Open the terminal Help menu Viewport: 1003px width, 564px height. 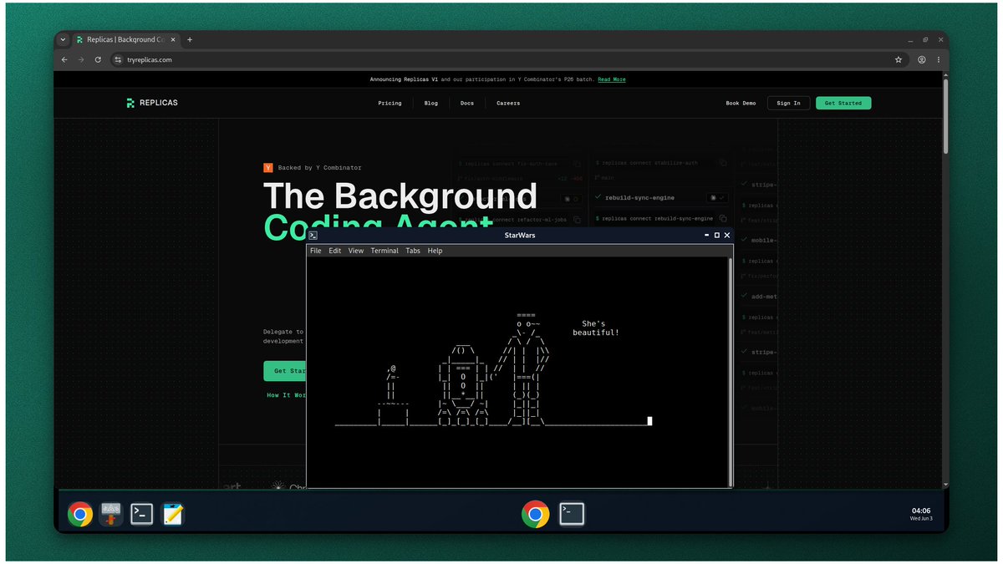pyautogui.click(x=435, y=251)
